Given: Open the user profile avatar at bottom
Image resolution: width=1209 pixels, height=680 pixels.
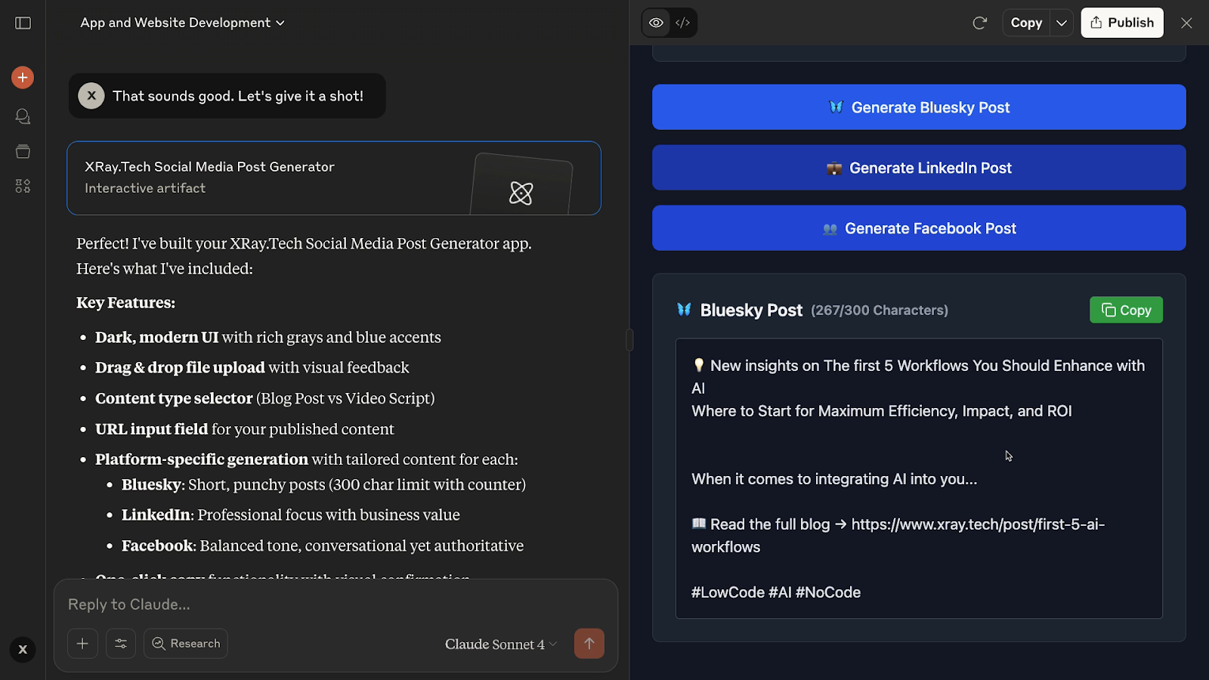Looking at the screenshot, I should click(x=23, y=649).
